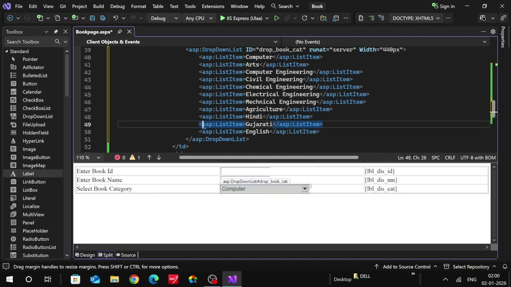This screenshot has width=511, height=287.
Task: Open the Any CPU platform dropdown
Action: pyautogui.click(x=198, y=18)
